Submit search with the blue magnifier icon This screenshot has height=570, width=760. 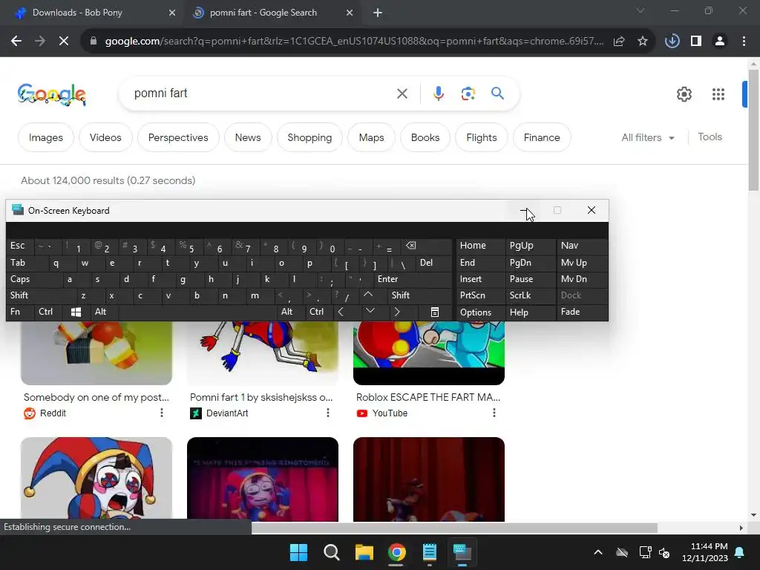497,93
